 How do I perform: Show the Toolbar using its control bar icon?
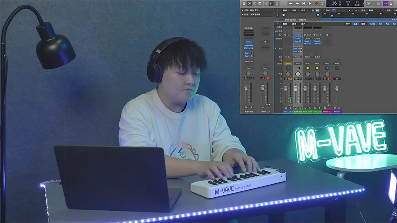point(260,4)
